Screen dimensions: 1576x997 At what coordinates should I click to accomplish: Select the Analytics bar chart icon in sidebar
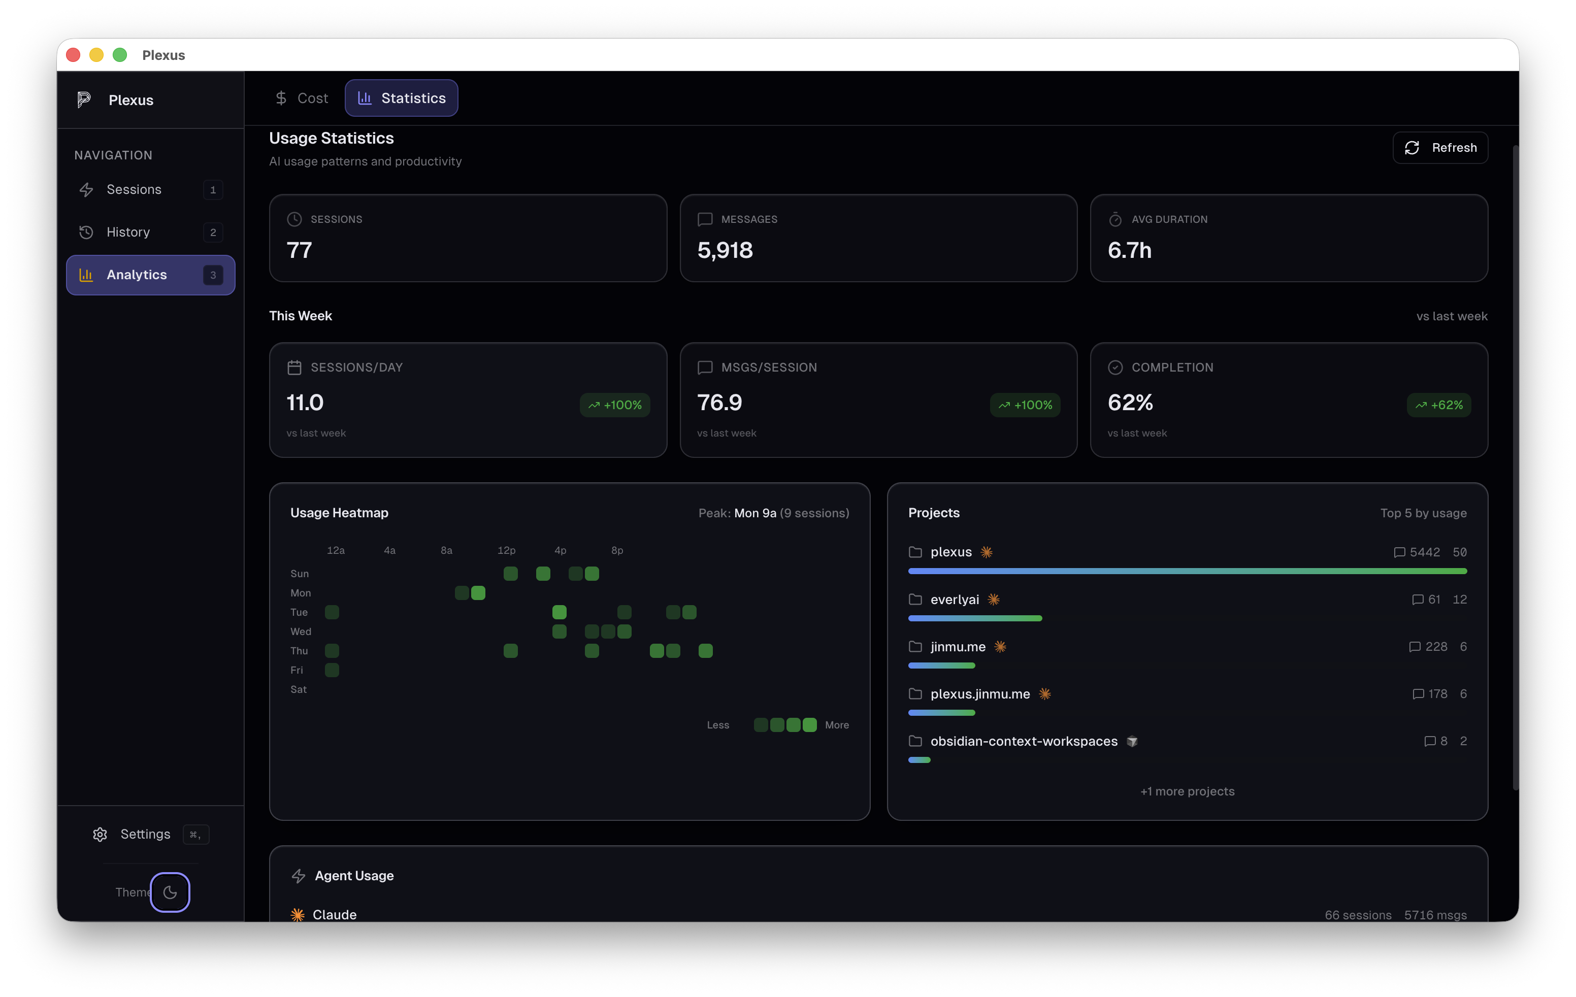tap(86, 275)
